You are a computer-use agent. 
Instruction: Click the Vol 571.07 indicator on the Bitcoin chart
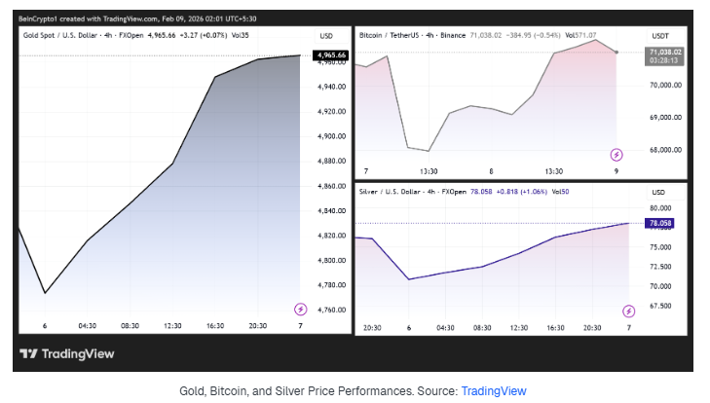click(x=583, y=35)
